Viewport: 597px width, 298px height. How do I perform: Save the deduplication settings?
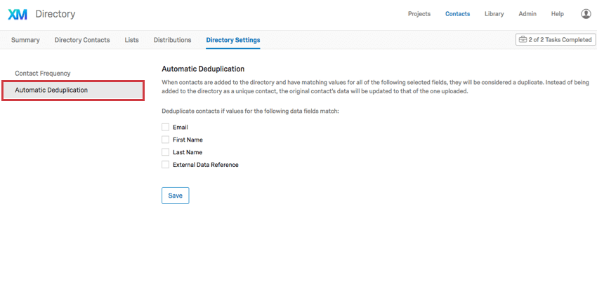tap(175, 196)
